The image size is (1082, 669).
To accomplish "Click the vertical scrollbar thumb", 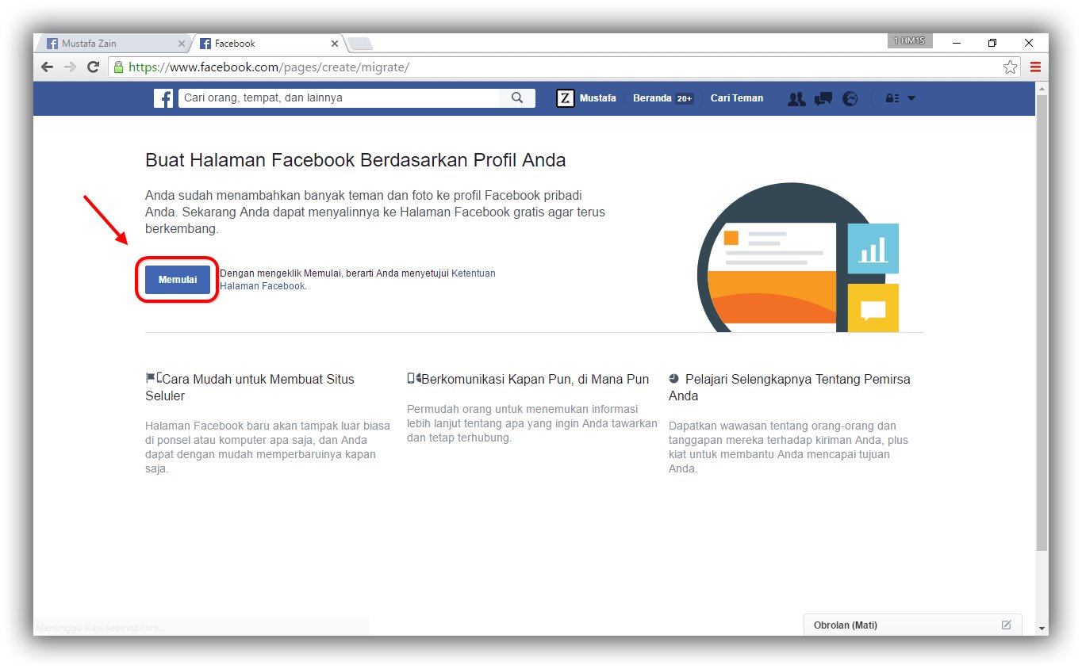I will click(x=1042, y=321).
